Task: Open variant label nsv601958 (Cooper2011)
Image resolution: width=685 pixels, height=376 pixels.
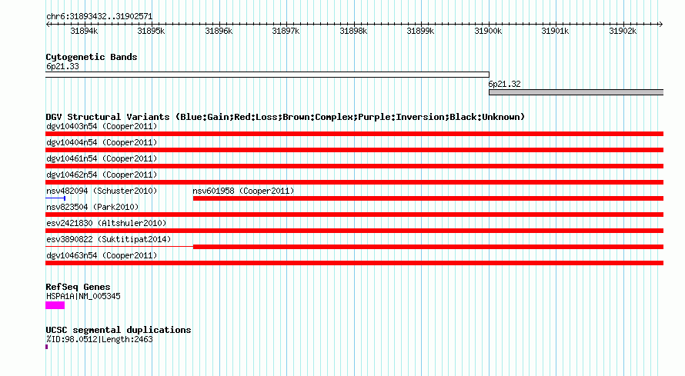Action: coord(243,191)
